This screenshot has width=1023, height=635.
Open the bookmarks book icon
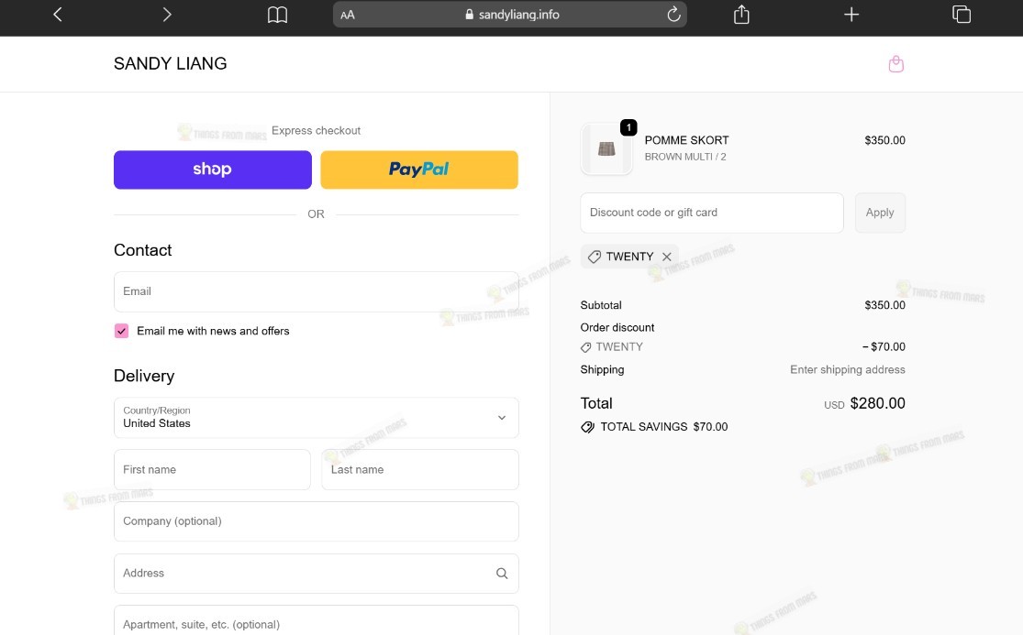point(277,15)
